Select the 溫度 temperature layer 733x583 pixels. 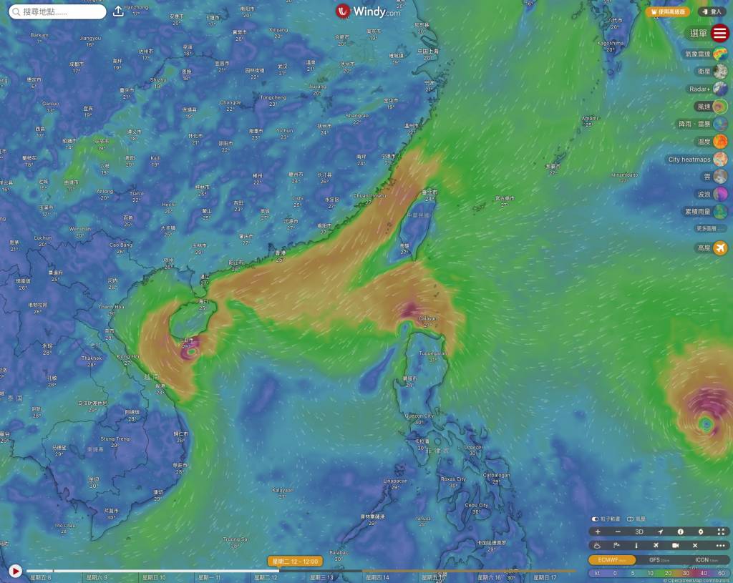pyautogui.click(x=719, y=142)
